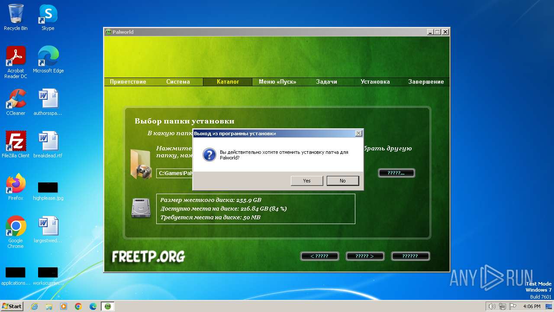The image size is (554, 312).
Task: Click the blue question mark dialog icon
Action: [209, 155]
